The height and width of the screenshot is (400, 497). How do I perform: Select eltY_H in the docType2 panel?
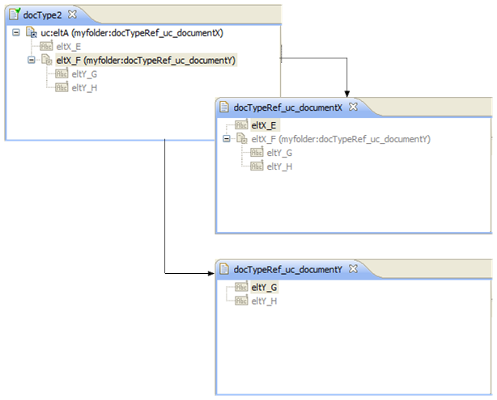tap(85, 87)
